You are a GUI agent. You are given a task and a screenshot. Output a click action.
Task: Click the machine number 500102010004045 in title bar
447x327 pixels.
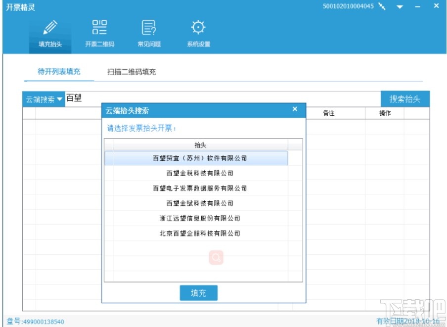coord(348,6)
